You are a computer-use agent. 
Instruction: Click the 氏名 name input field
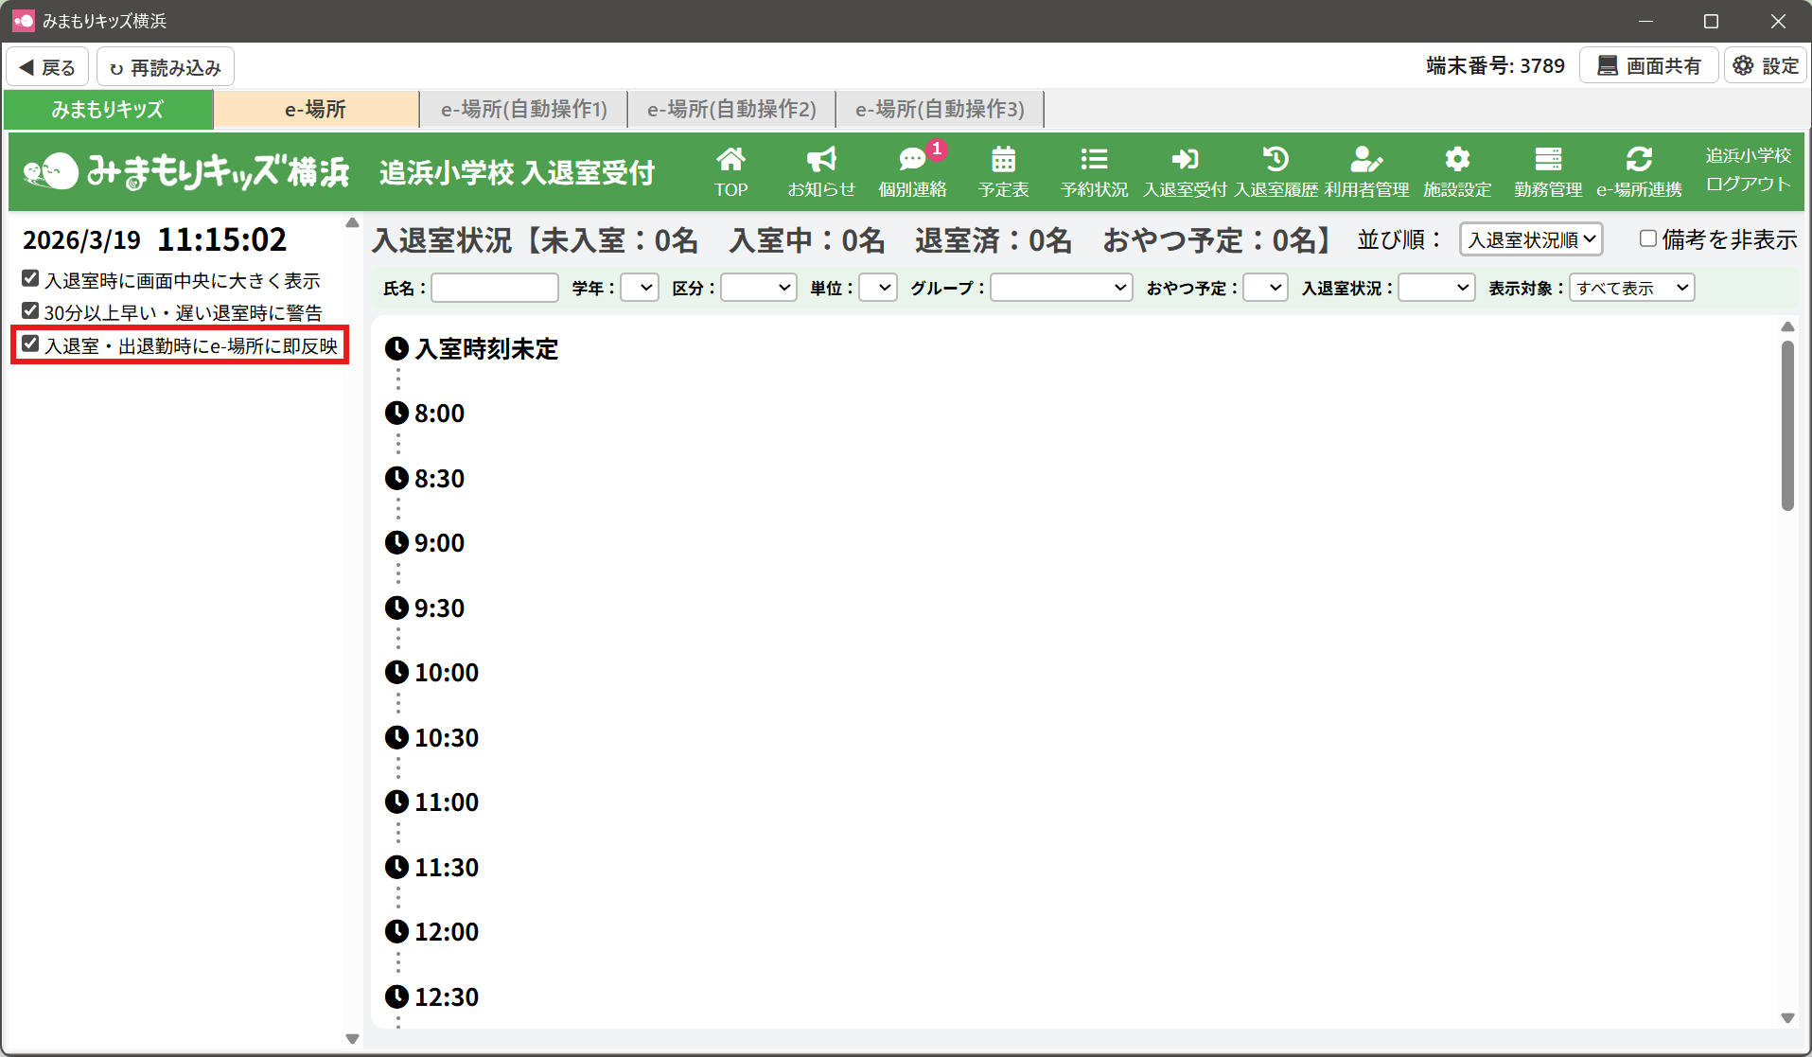[495, 288]
